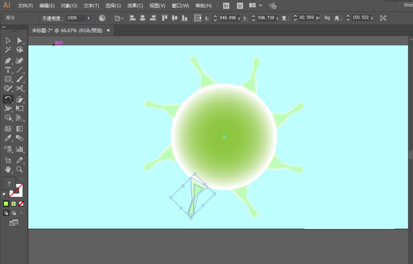Open the 对象(O) menu

69,6
